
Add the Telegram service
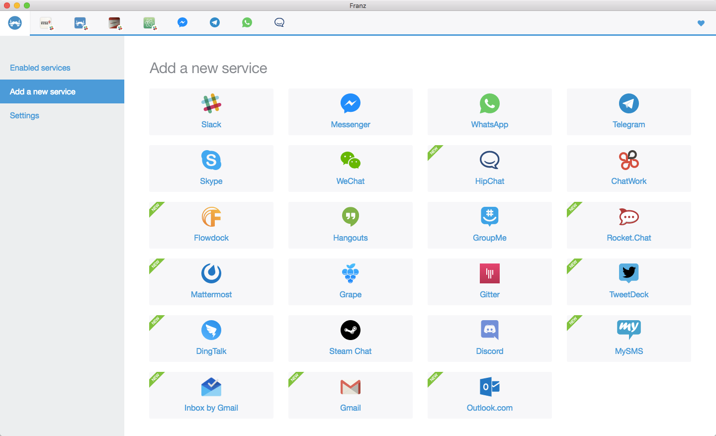(x=629, y=112)
